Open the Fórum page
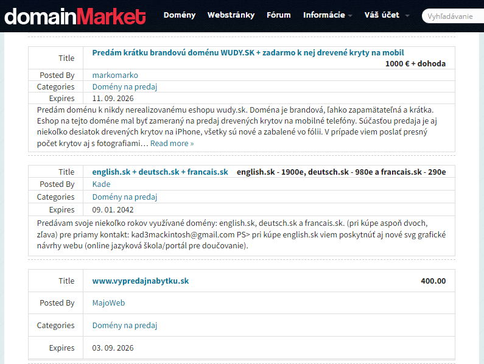Viewport: 484px width, 364px height. pos(279,15)
